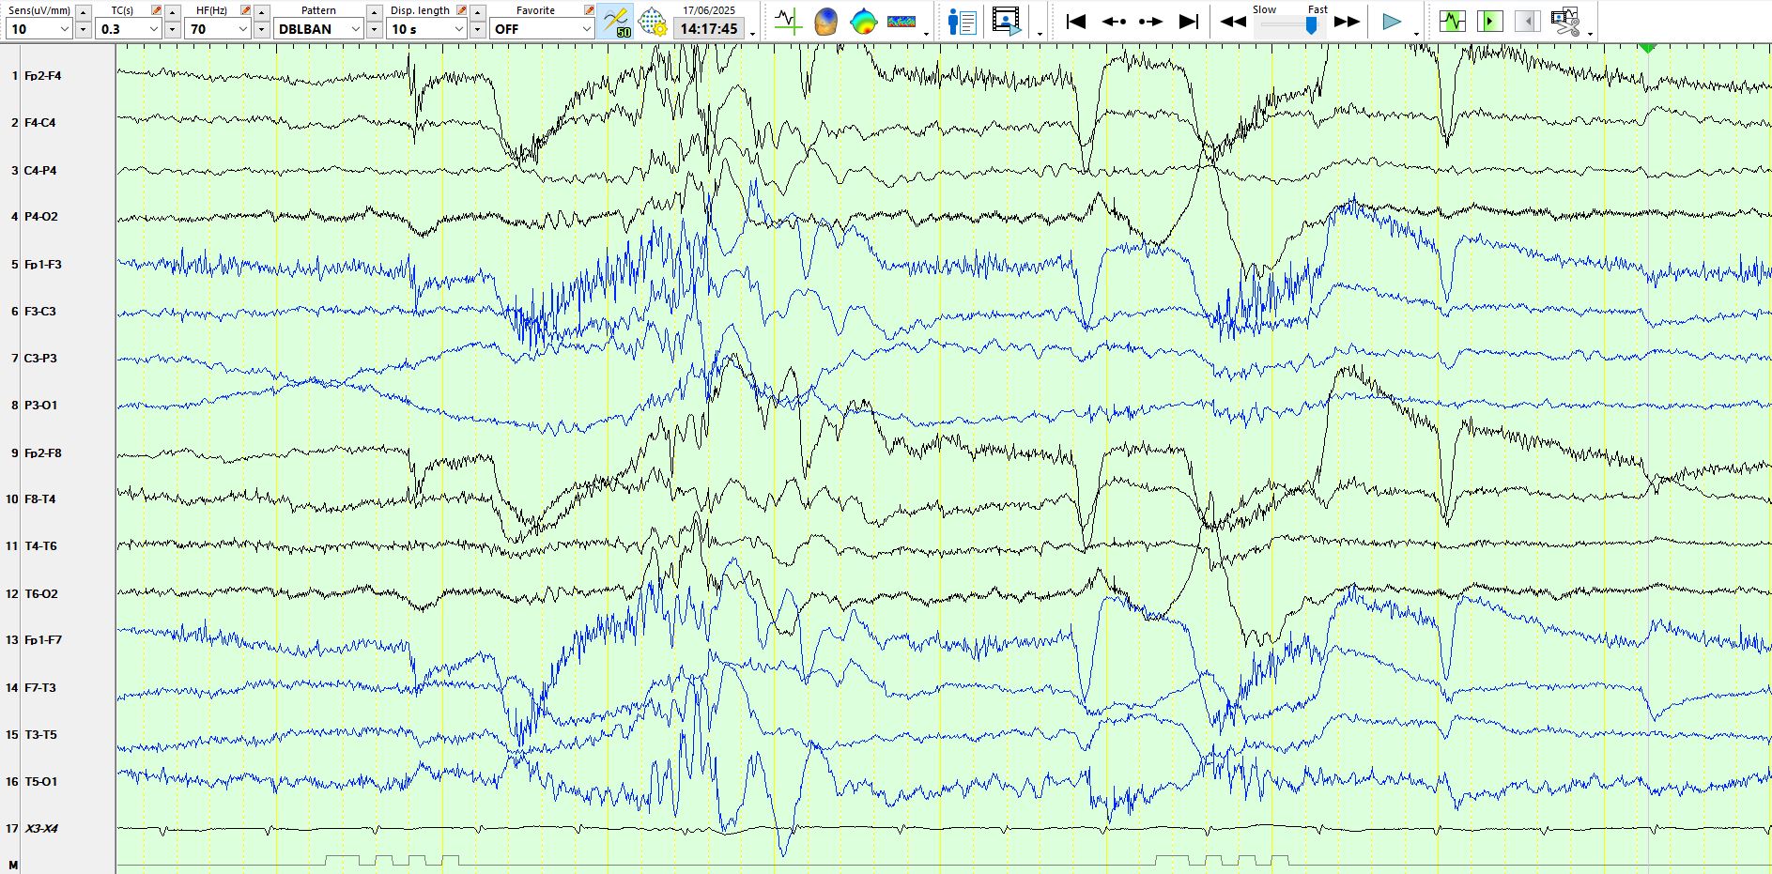Expand playback options arrow beside Play
Image resolution: width=1772 pixels, height=874 pixels.
click(1416, 34)
